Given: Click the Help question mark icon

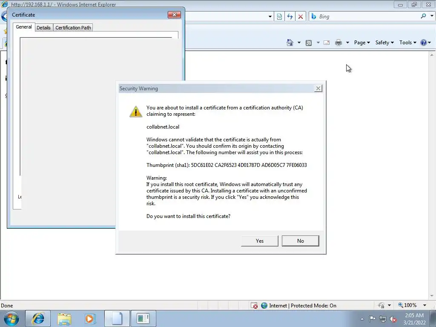Looking at the screenshot, I should coord(423,43).
